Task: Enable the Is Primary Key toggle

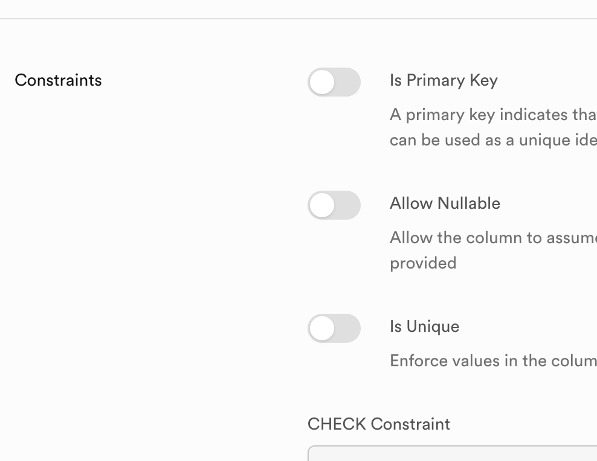Action: (x=334, y=82)
